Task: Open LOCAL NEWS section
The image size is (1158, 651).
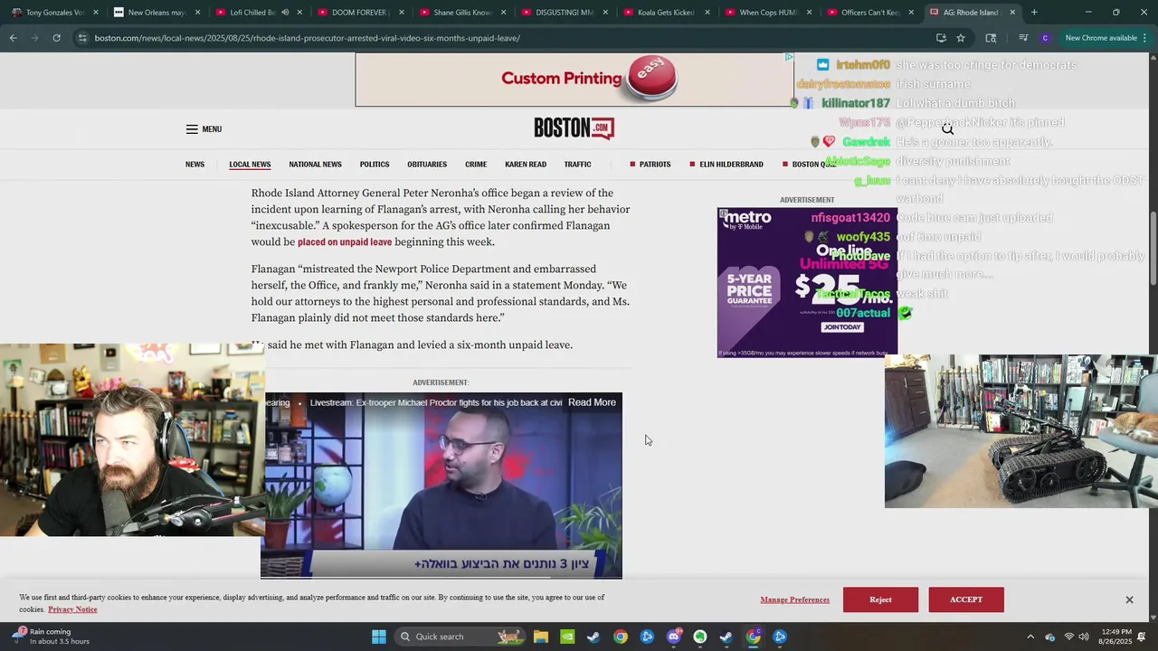Action: pos(250,165)
